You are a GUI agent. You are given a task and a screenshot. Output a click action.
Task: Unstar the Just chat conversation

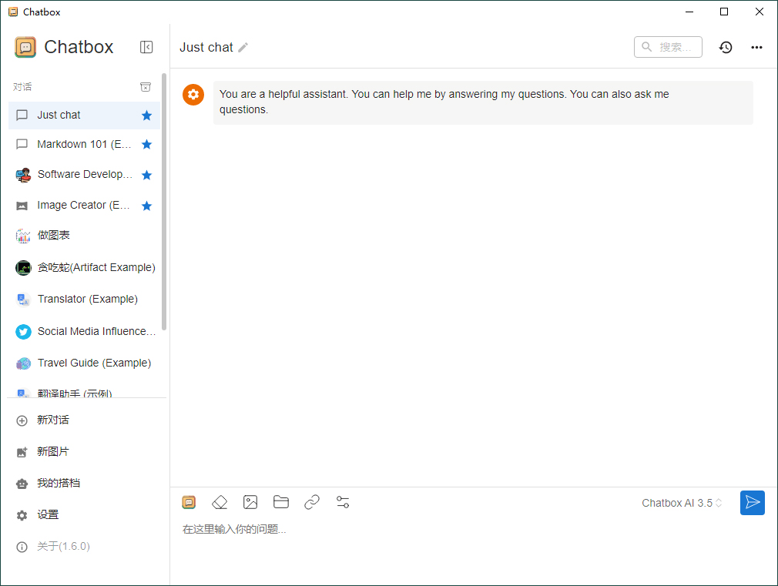click(146, 116)
